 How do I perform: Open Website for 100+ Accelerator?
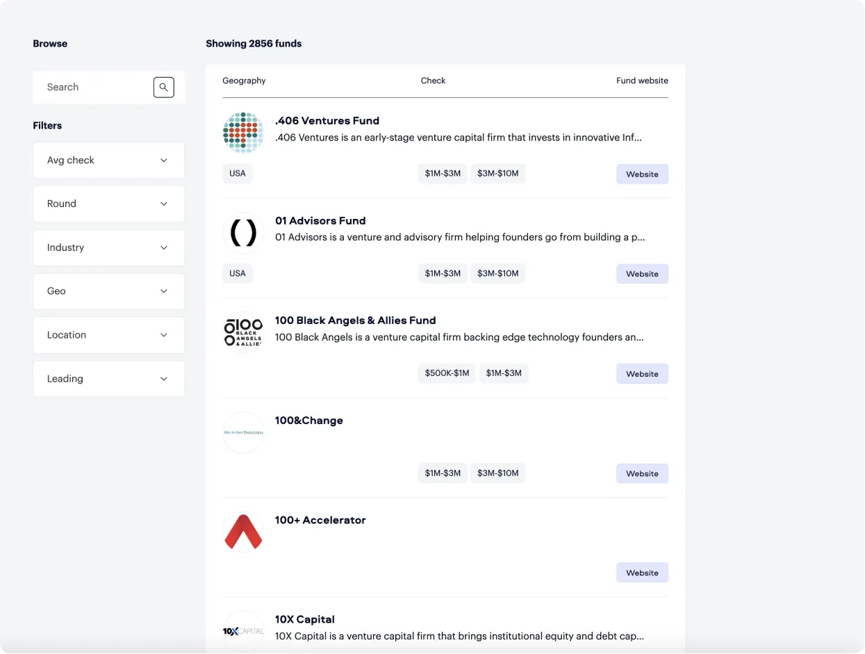pos(642,573)
